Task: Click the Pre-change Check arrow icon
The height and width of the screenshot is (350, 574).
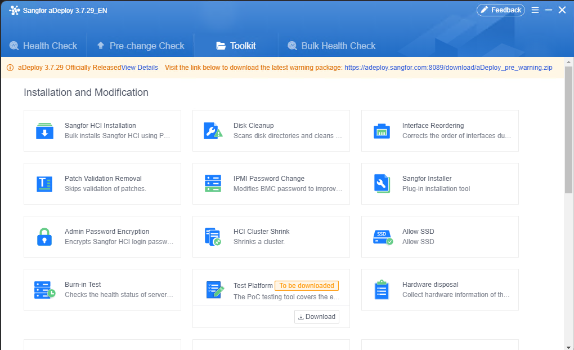Action: (x=101, y=46)
